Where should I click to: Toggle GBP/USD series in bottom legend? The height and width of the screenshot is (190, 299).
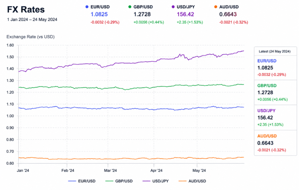pos(119,181)
